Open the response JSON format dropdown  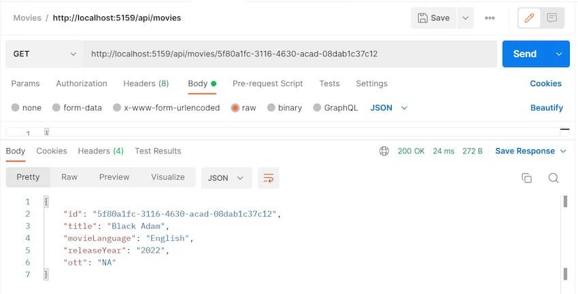tap(226, 178)
